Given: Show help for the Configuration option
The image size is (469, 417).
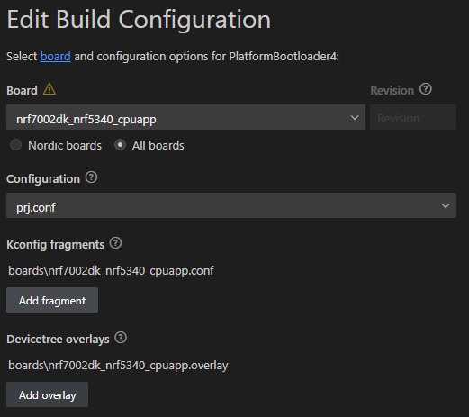Looking at the screenshot, I should pyautogui.click(x=91, y=177).
